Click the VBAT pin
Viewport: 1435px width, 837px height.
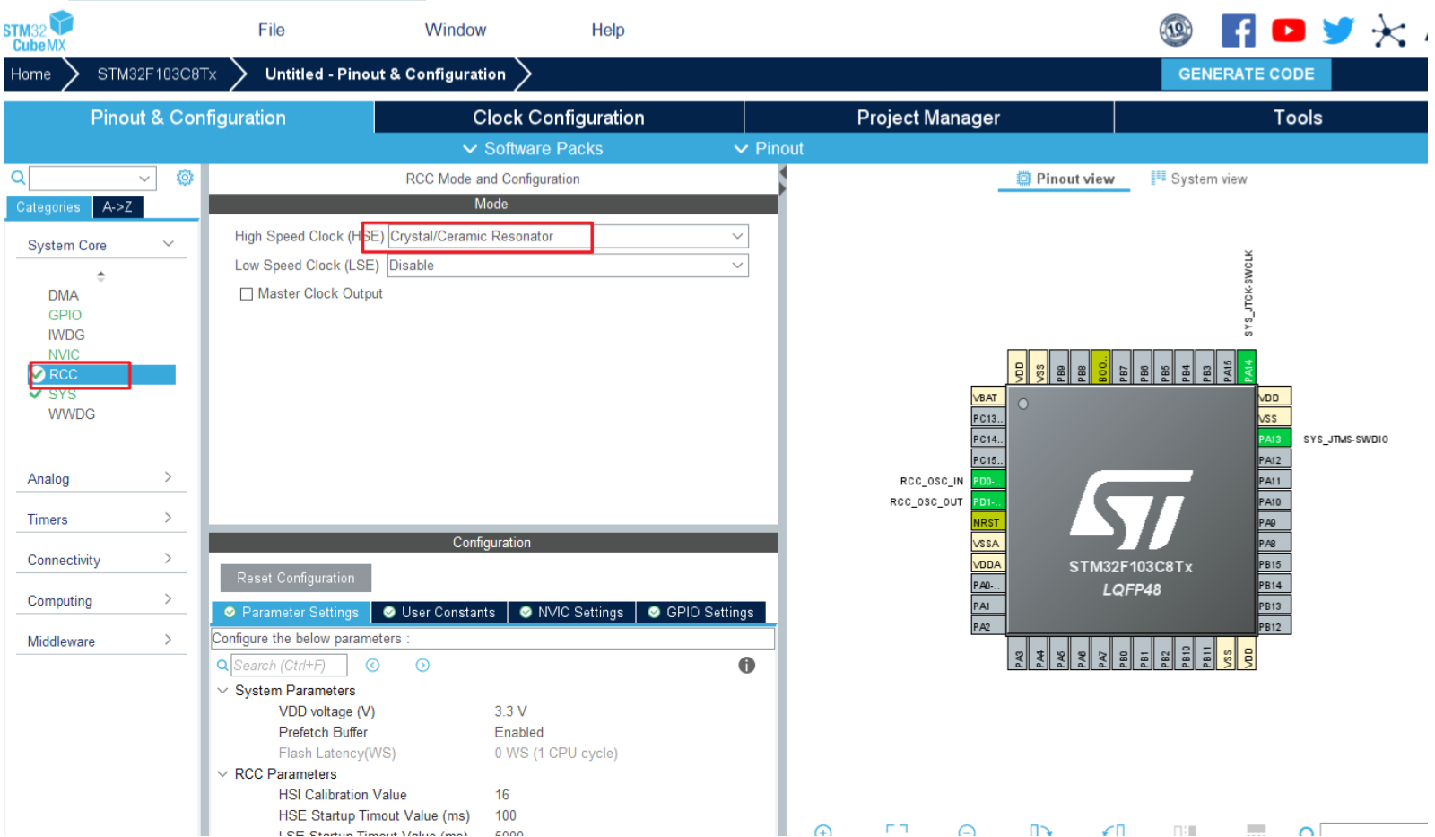988,397
